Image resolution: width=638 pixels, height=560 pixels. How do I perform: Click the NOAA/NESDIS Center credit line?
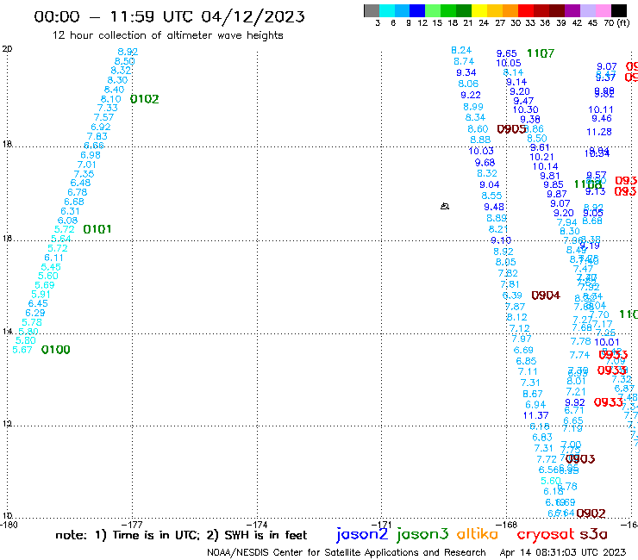click(x=347, y=552)
